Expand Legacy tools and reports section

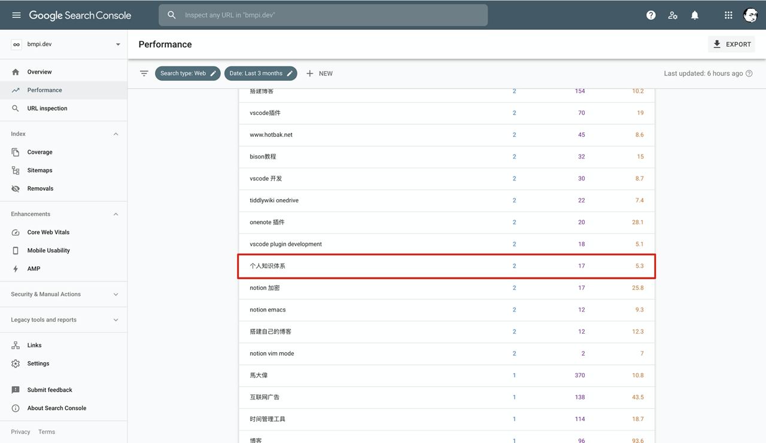click(x=116, y=320)
